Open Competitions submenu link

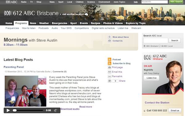(81, 28)
